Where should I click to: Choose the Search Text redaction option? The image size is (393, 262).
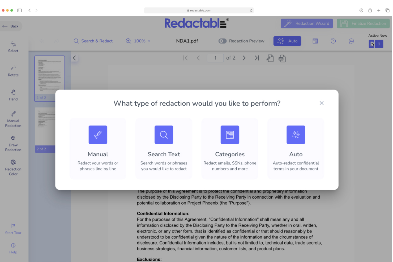[164, 149]
